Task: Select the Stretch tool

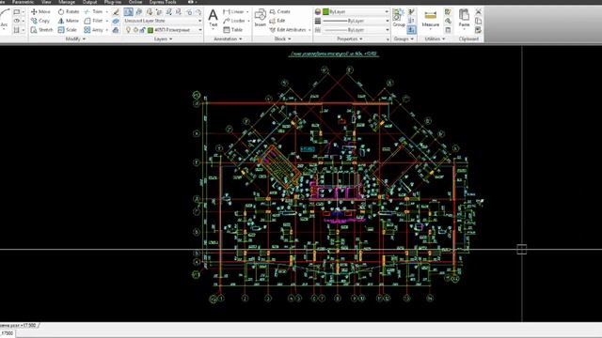Action: point(41,30)
